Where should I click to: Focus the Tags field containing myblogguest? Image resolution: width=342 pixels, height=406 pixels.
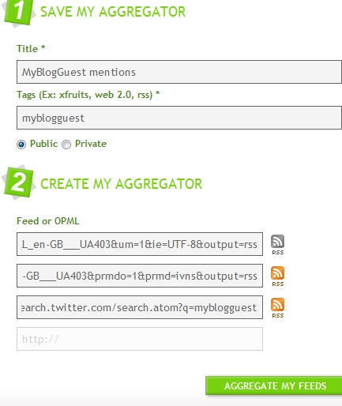179,118
